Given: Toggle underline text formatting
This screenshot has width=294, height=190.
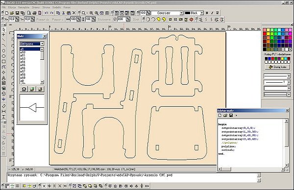Looking at the screenshot, I should click(217, 13).
